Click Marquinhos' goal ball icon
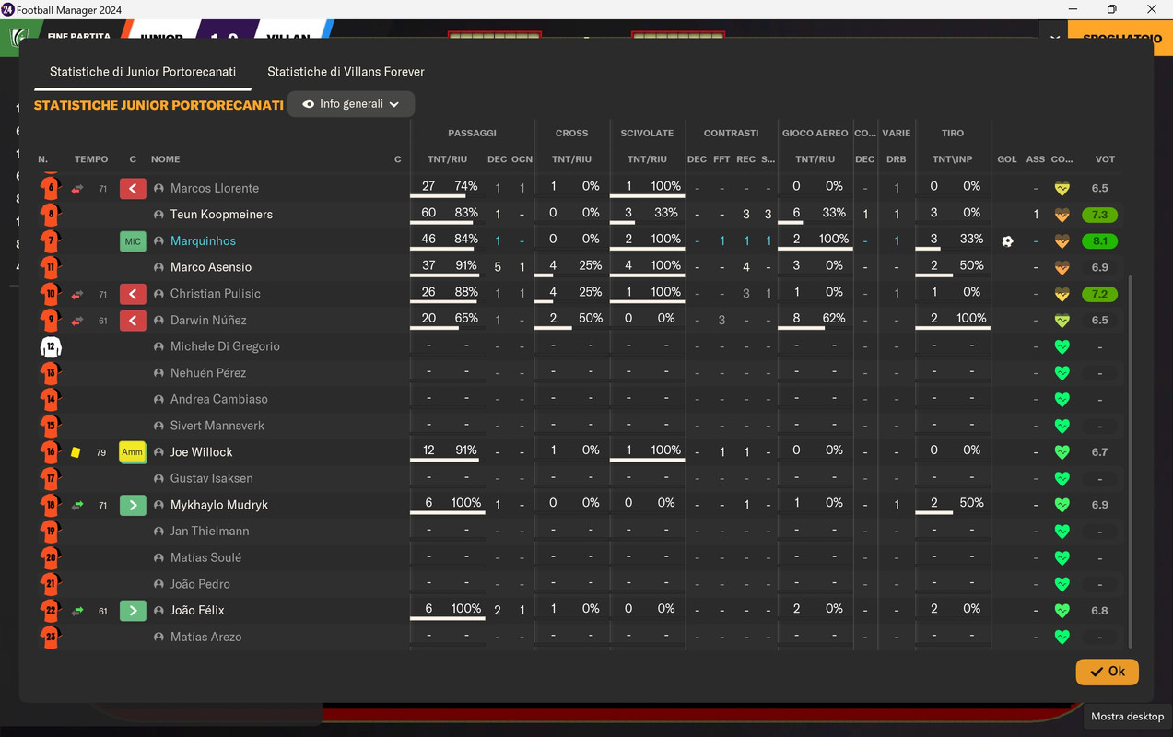The height and width of the screenshot is (737, 1173). [x=1007, y=241]
